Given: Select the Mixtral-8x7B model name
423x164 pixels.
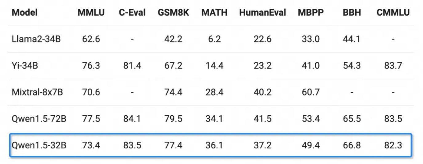Looking at the screenshot, I should pyautogui.click(x=37, y=92).
